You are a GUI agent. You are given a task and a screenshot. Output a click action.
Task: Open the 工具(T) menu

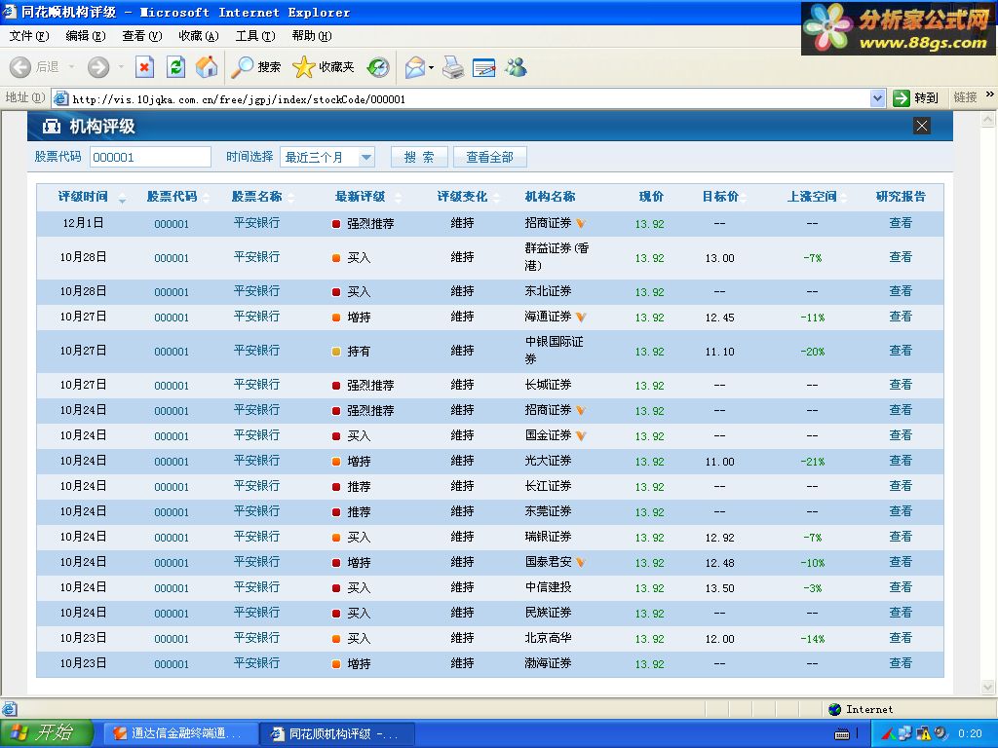click(x=255, y=36)
